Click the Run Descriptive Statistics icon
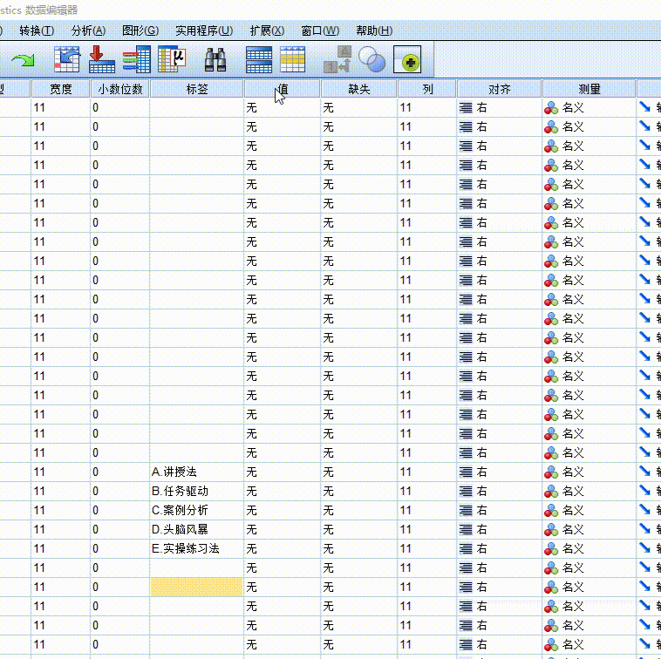 pyautogui.click(x=172, y=59)
